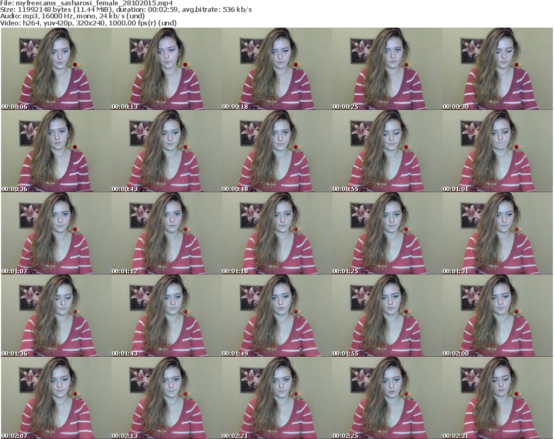View the thumbnail marked 00:01:55

[387, 316]
